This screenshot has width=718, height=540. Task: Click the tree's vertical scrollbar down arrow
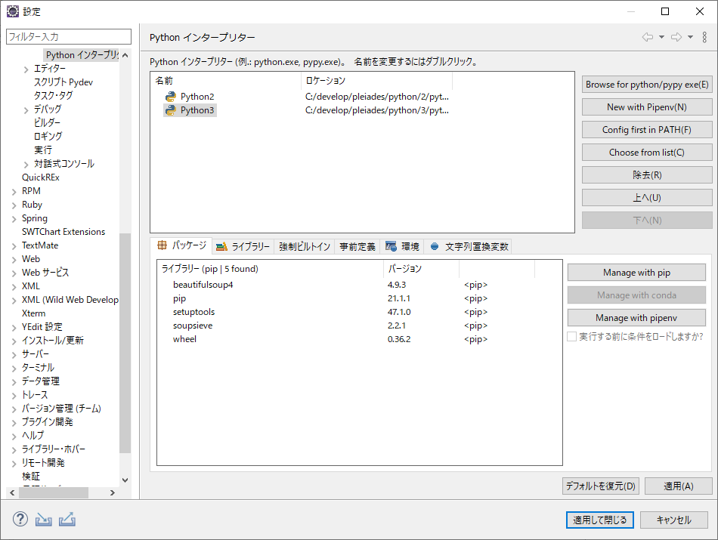125,480
